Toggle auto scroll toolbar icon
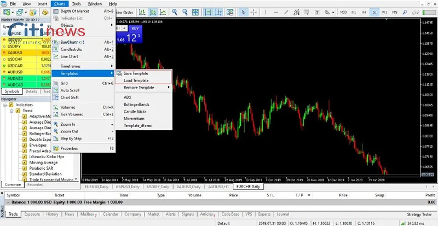Image resolution: width=438 pixels, height=226 pixels. pyautogui.click(x=208, y=12)
